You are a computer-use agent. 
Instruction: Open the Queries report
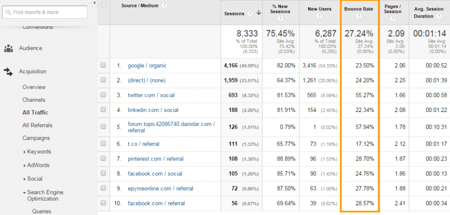[42, 211]
